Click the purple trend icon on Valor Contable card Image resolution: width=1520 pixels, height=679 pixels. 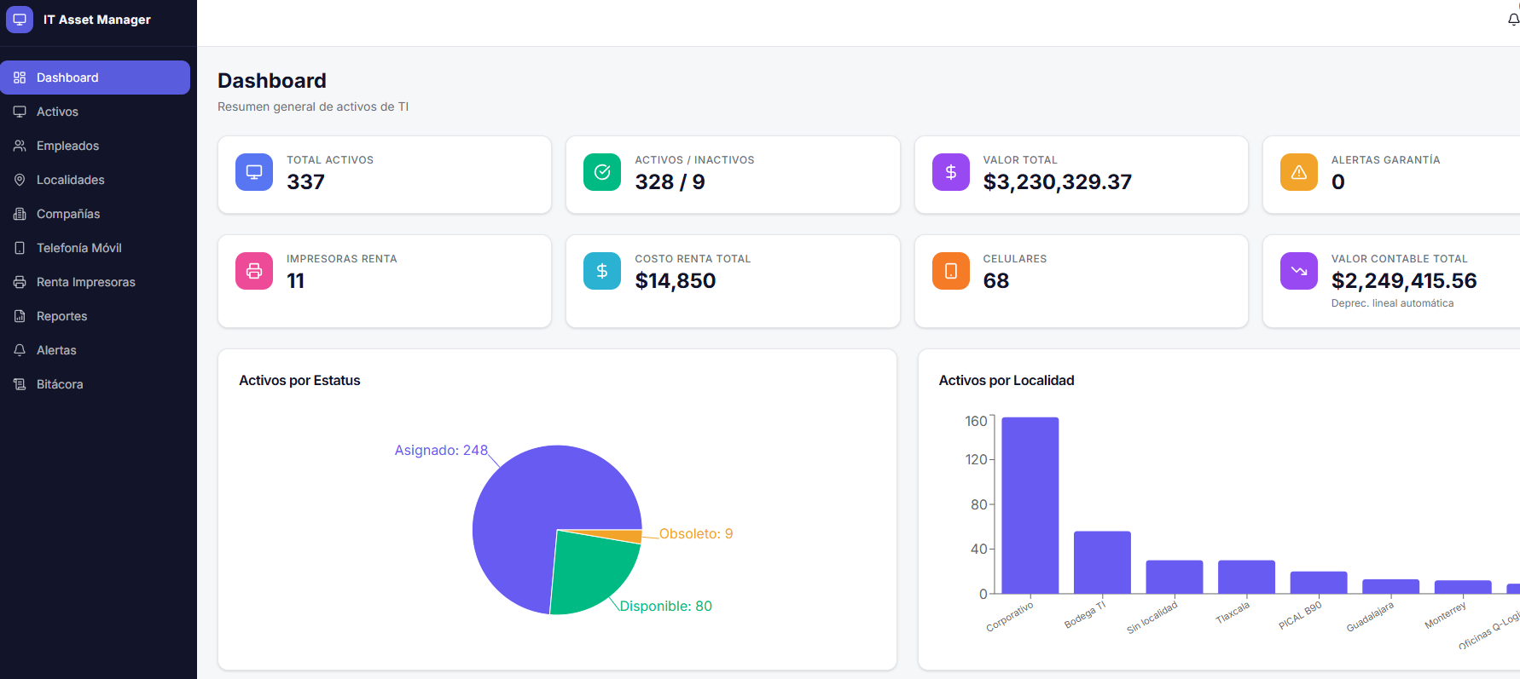coord(1299,271)
